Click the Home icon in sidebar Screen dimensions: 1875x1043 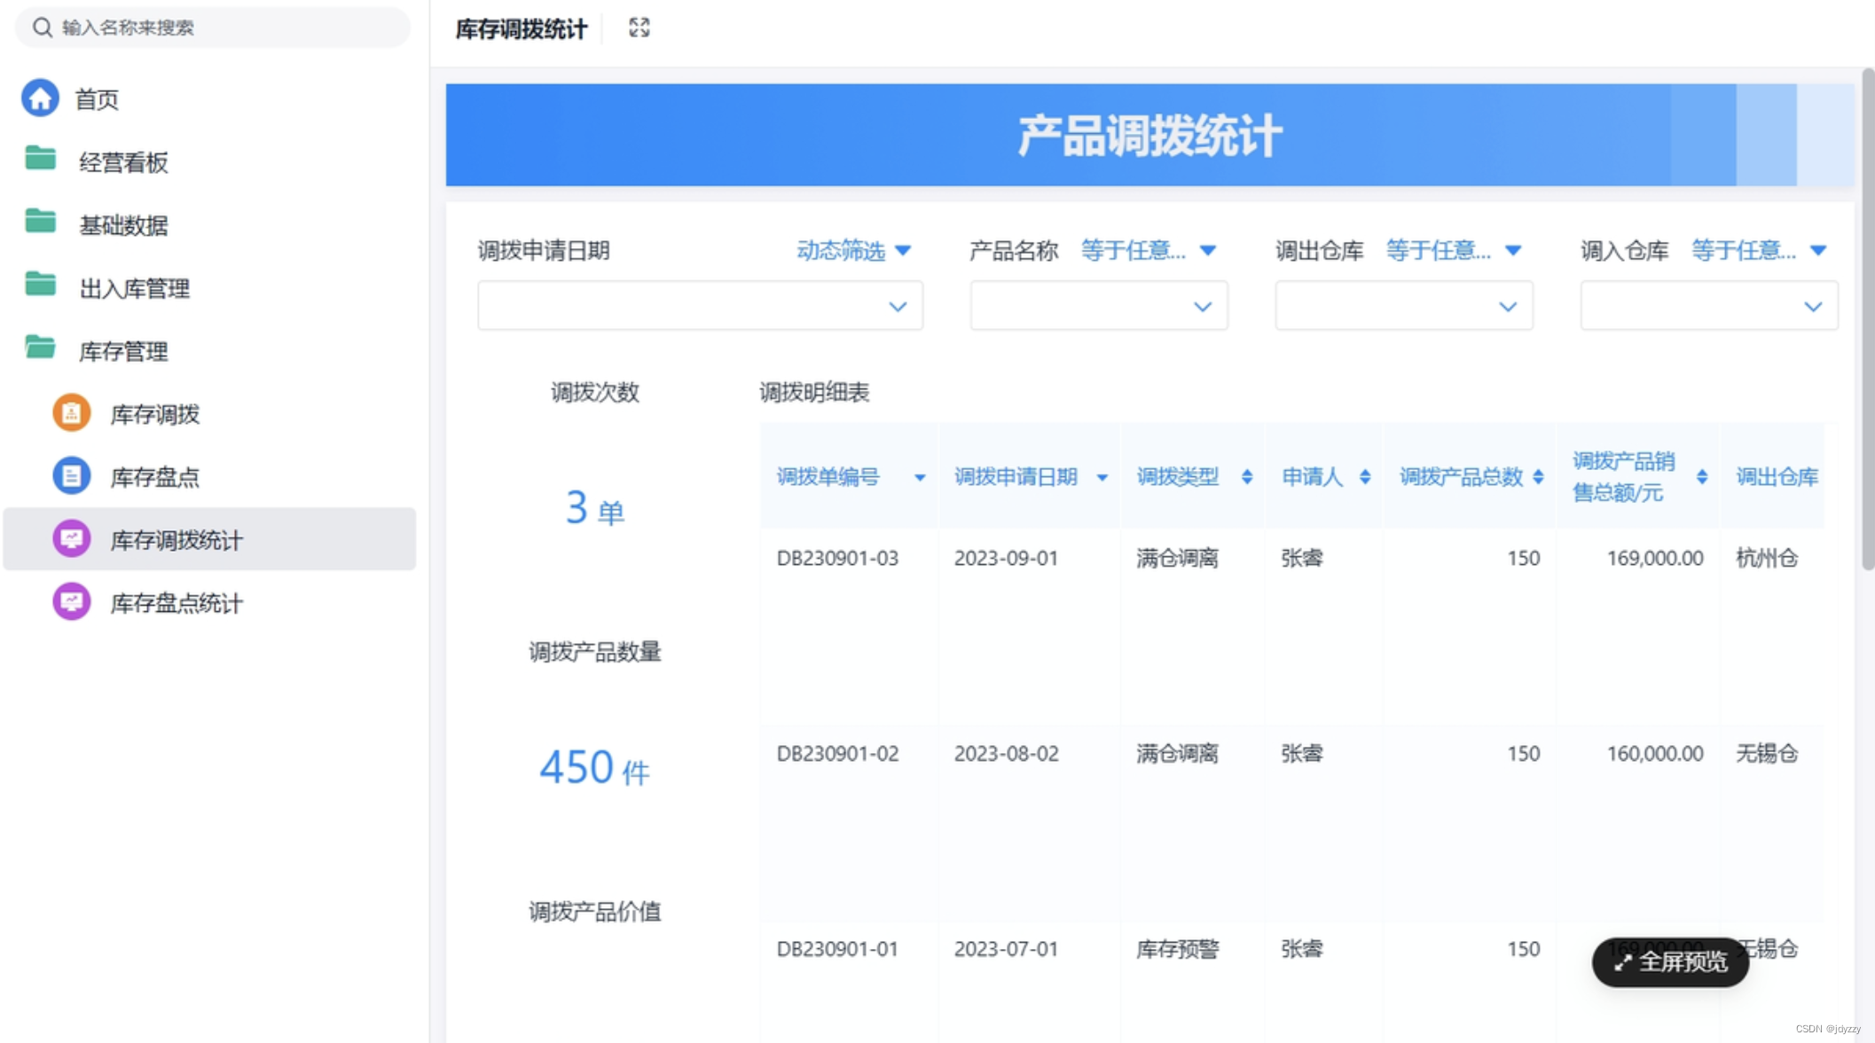[40, 98]
